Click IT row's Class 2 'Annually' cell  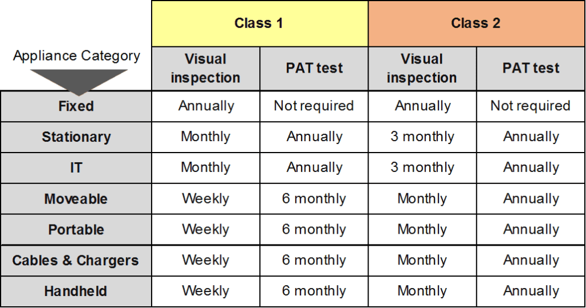(x=530, y=168)
